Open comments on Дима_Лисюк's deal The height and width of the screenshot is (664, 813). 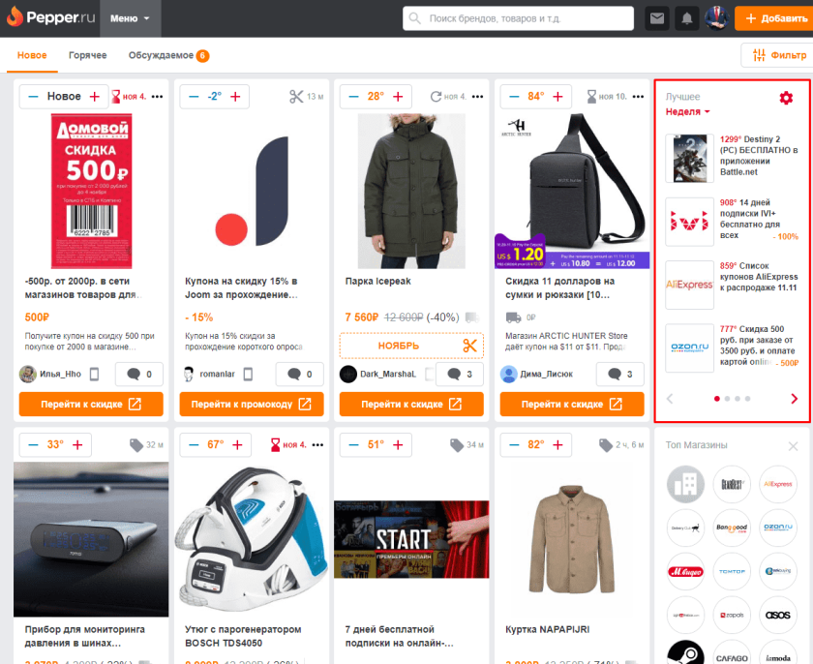coord(619,375)
